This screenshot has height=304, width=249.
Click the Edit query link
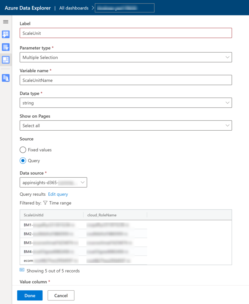[58, 194]
